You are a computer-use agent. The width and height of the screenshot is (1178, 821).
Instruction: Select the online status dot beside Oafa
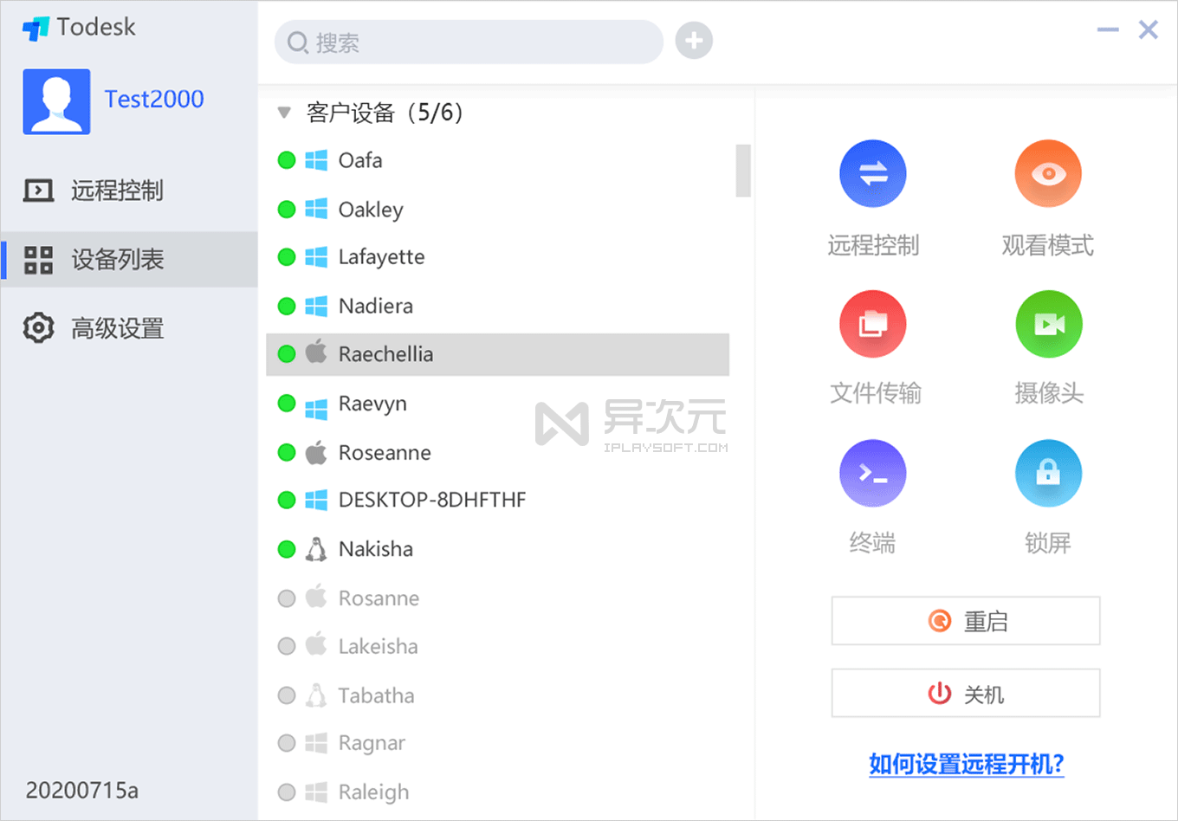pos(286,159)
